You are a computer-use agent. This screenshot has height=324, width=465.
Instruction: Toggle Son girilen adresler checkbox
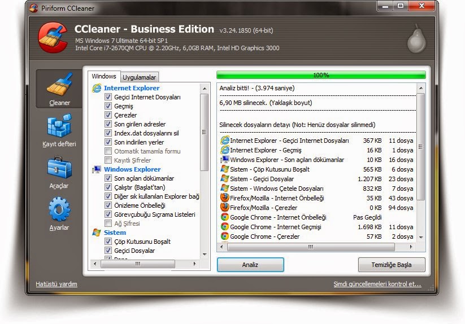(x=108, y=124)
